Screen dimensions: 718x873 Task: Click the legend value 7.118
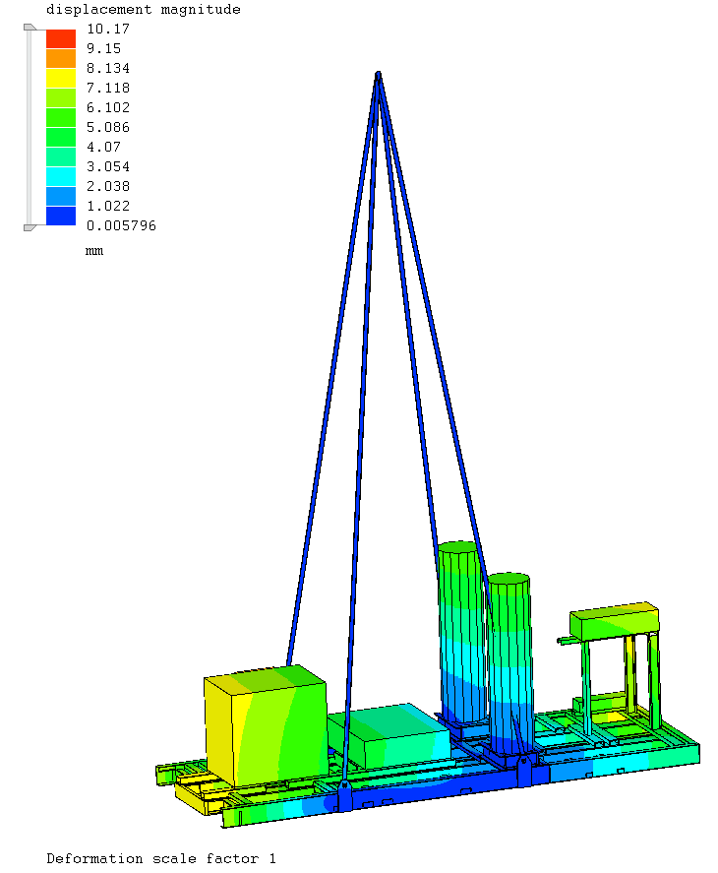click(x=108, y=88)
